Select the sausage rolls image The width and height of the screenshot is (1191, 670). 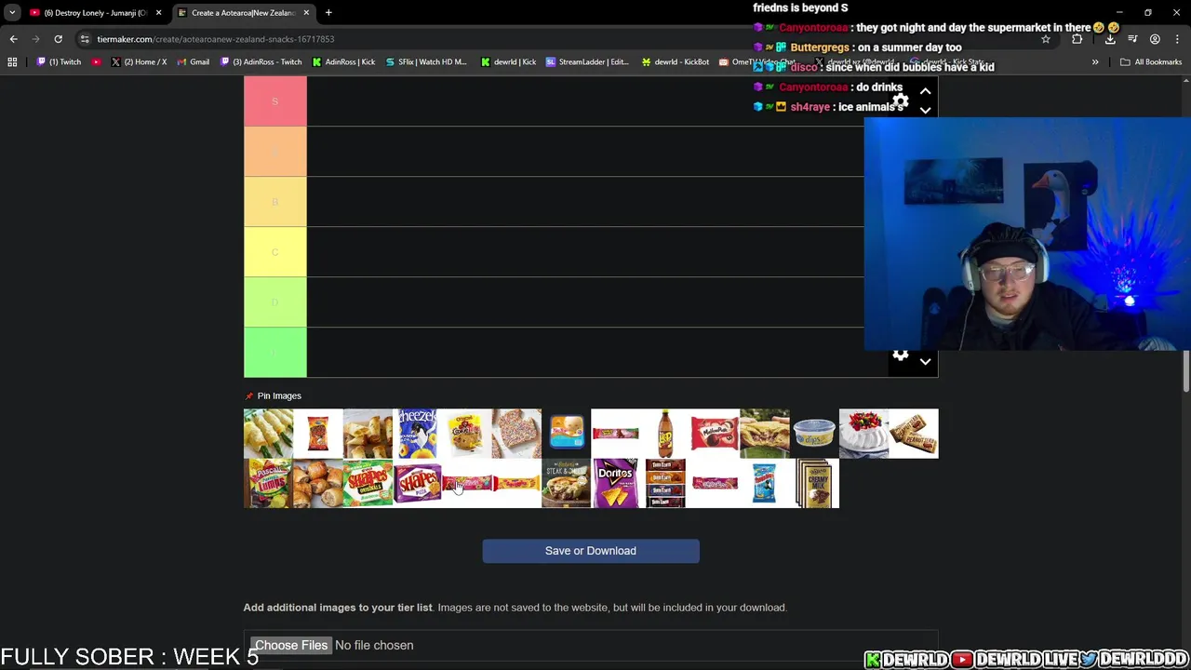(x=318, y=483)
